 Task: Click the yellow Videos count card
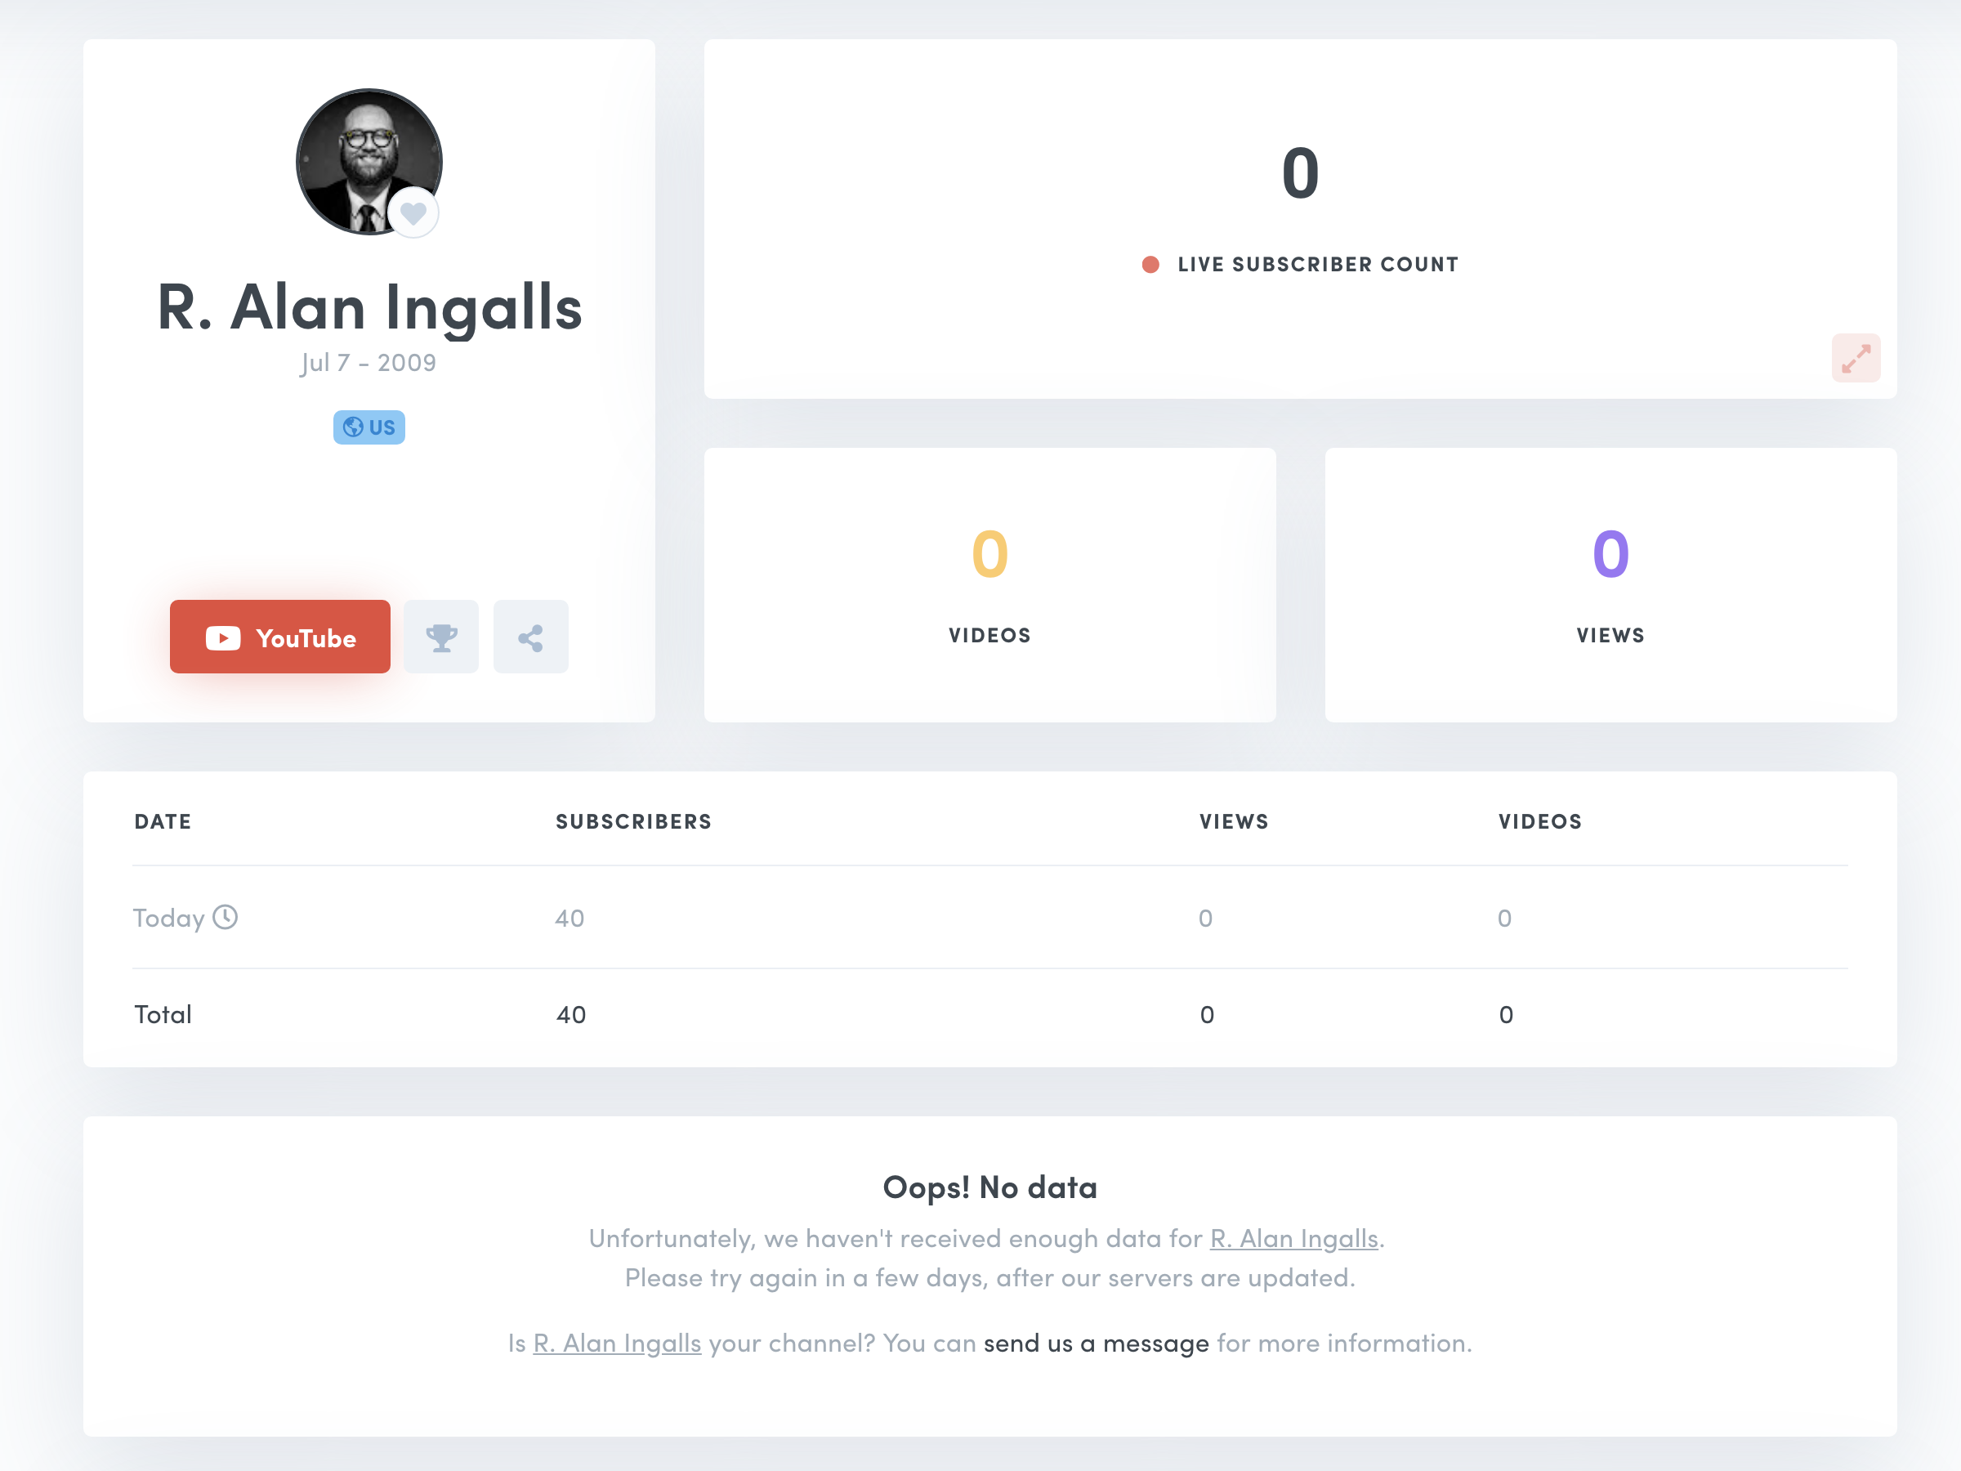[x=990, y=585]
